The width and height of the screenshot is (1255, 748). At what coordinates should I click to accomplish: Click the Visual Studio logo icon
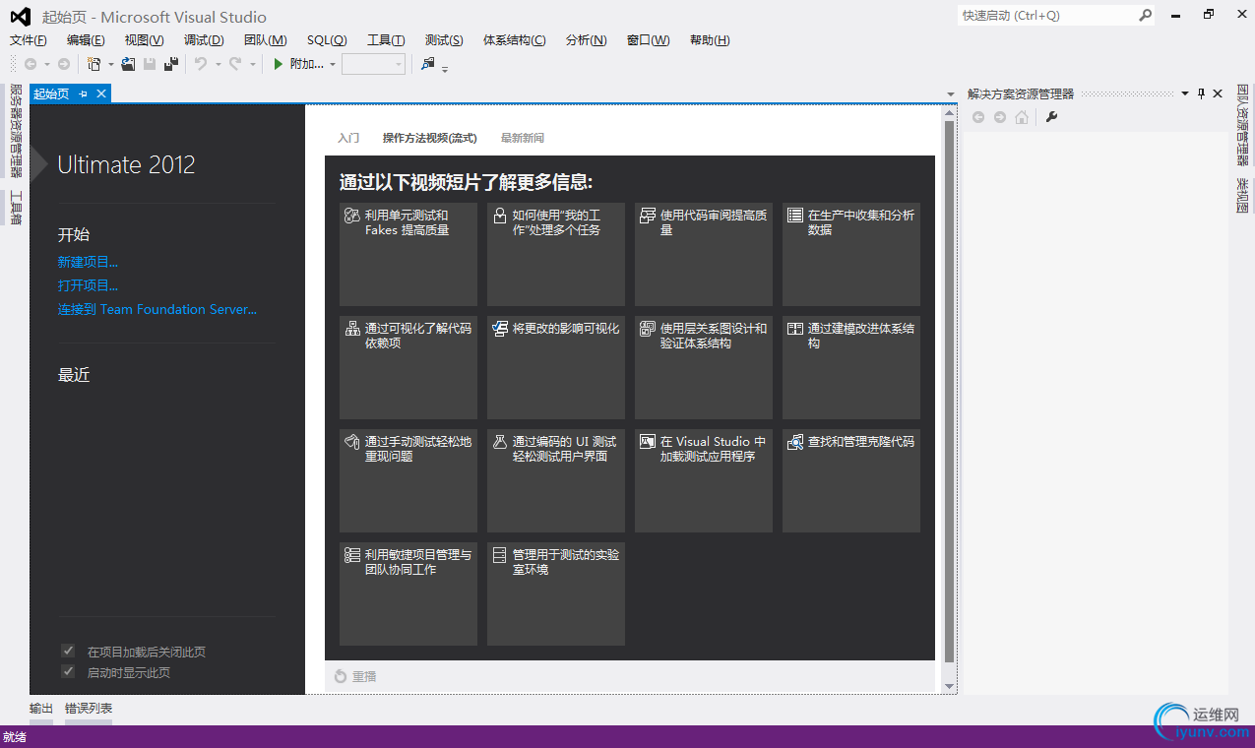(20, 17)
